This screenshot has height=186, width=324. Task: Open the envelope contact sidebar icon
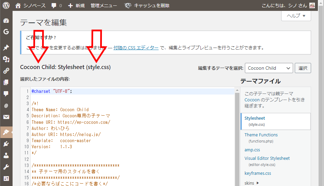(x=6, y=117)
